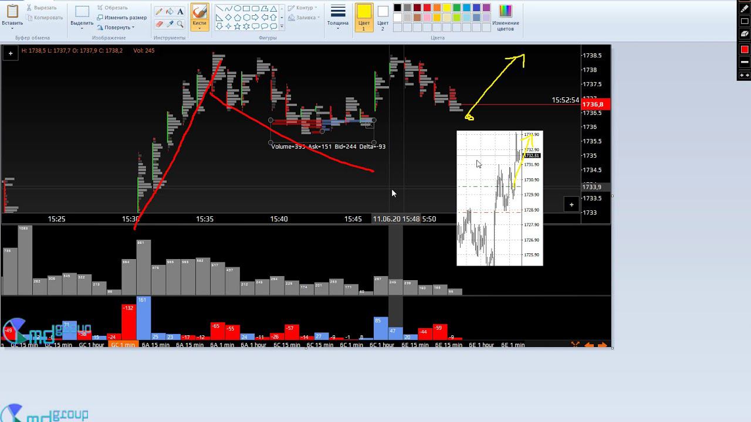Click the Вырезать cut button
Image resolution: width=751 pixels, height=422 pixels.
click(x=41, y=8)
